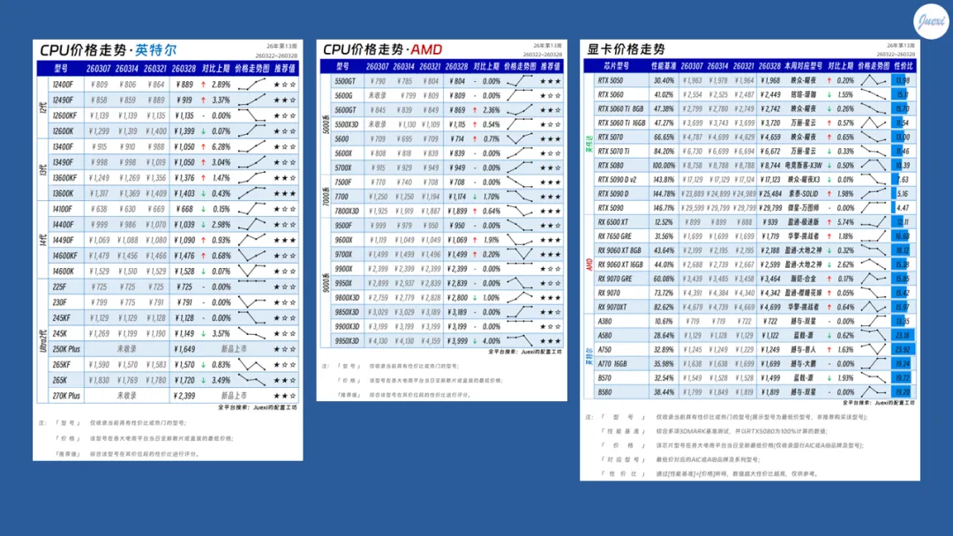This screenshot has width=953, height=536.
Task: Click the 9000系 group label in AMD table
Action: coord(326,282)
